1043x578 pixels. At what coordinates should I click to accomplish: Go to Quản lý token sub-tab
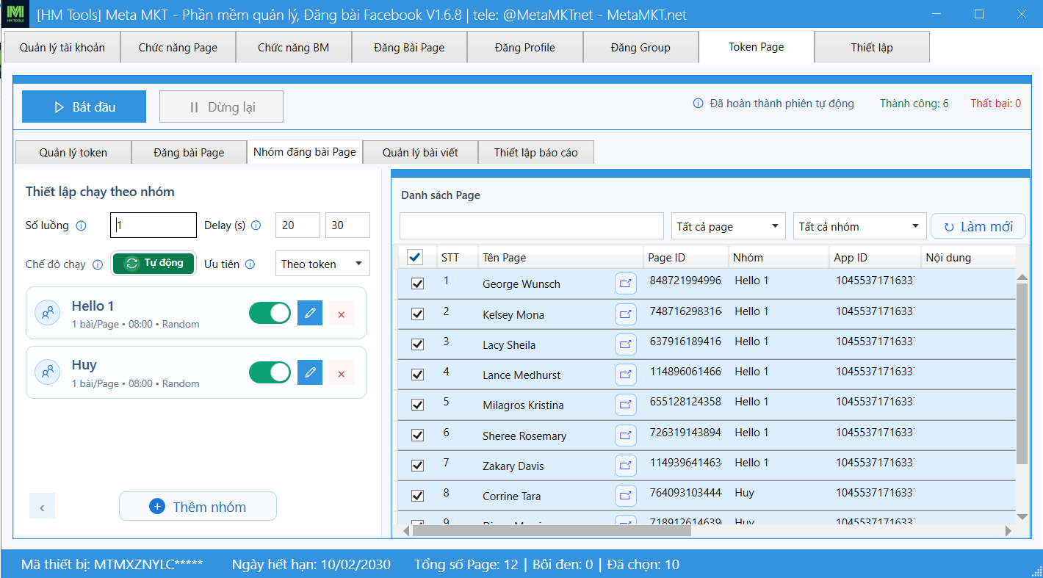[x=73, y=152]
